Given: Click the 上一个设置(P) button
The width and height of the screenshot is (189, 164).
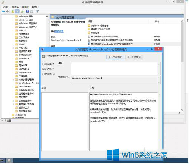Looking at the screenshot, I should tap(115, 57).
